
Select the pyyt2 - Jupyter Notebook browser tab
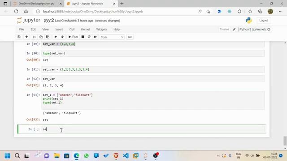(x=87, y=4)
